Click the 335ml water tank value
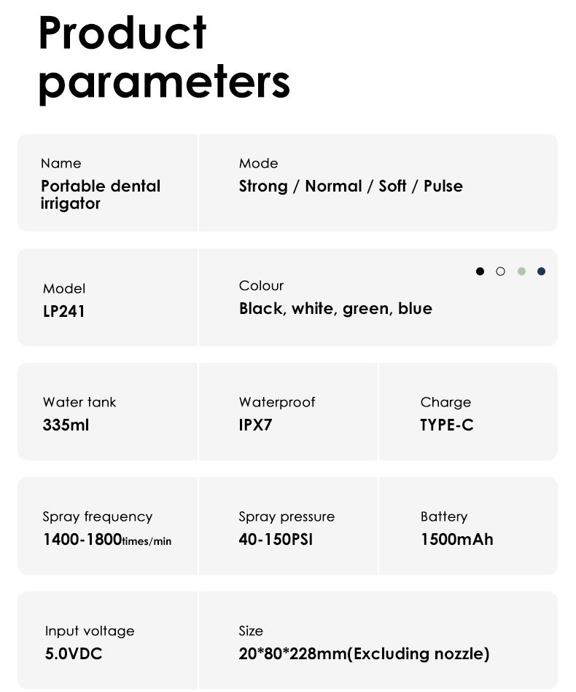 click(66, 425)
